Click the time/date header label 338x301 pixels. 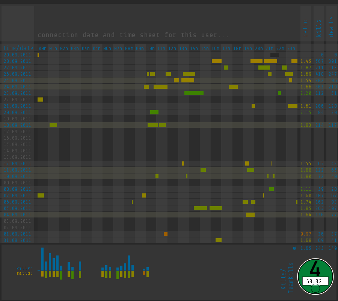[x=18, y=48]
